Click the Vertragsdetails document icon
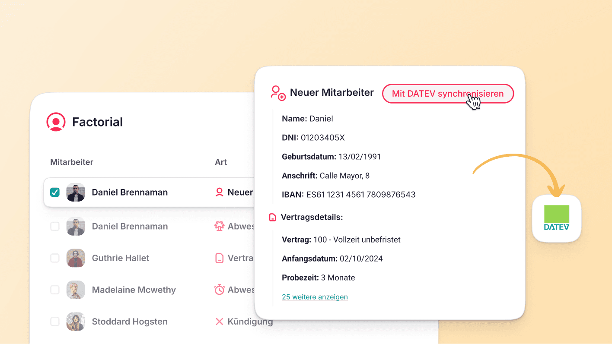Viewport: 612px width, 344px height. click(272, 217)
